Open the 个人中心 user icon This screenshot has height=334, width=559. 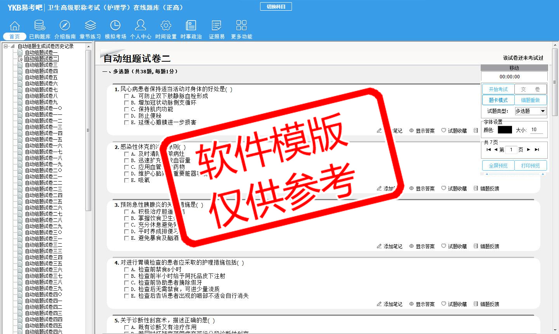141,26
